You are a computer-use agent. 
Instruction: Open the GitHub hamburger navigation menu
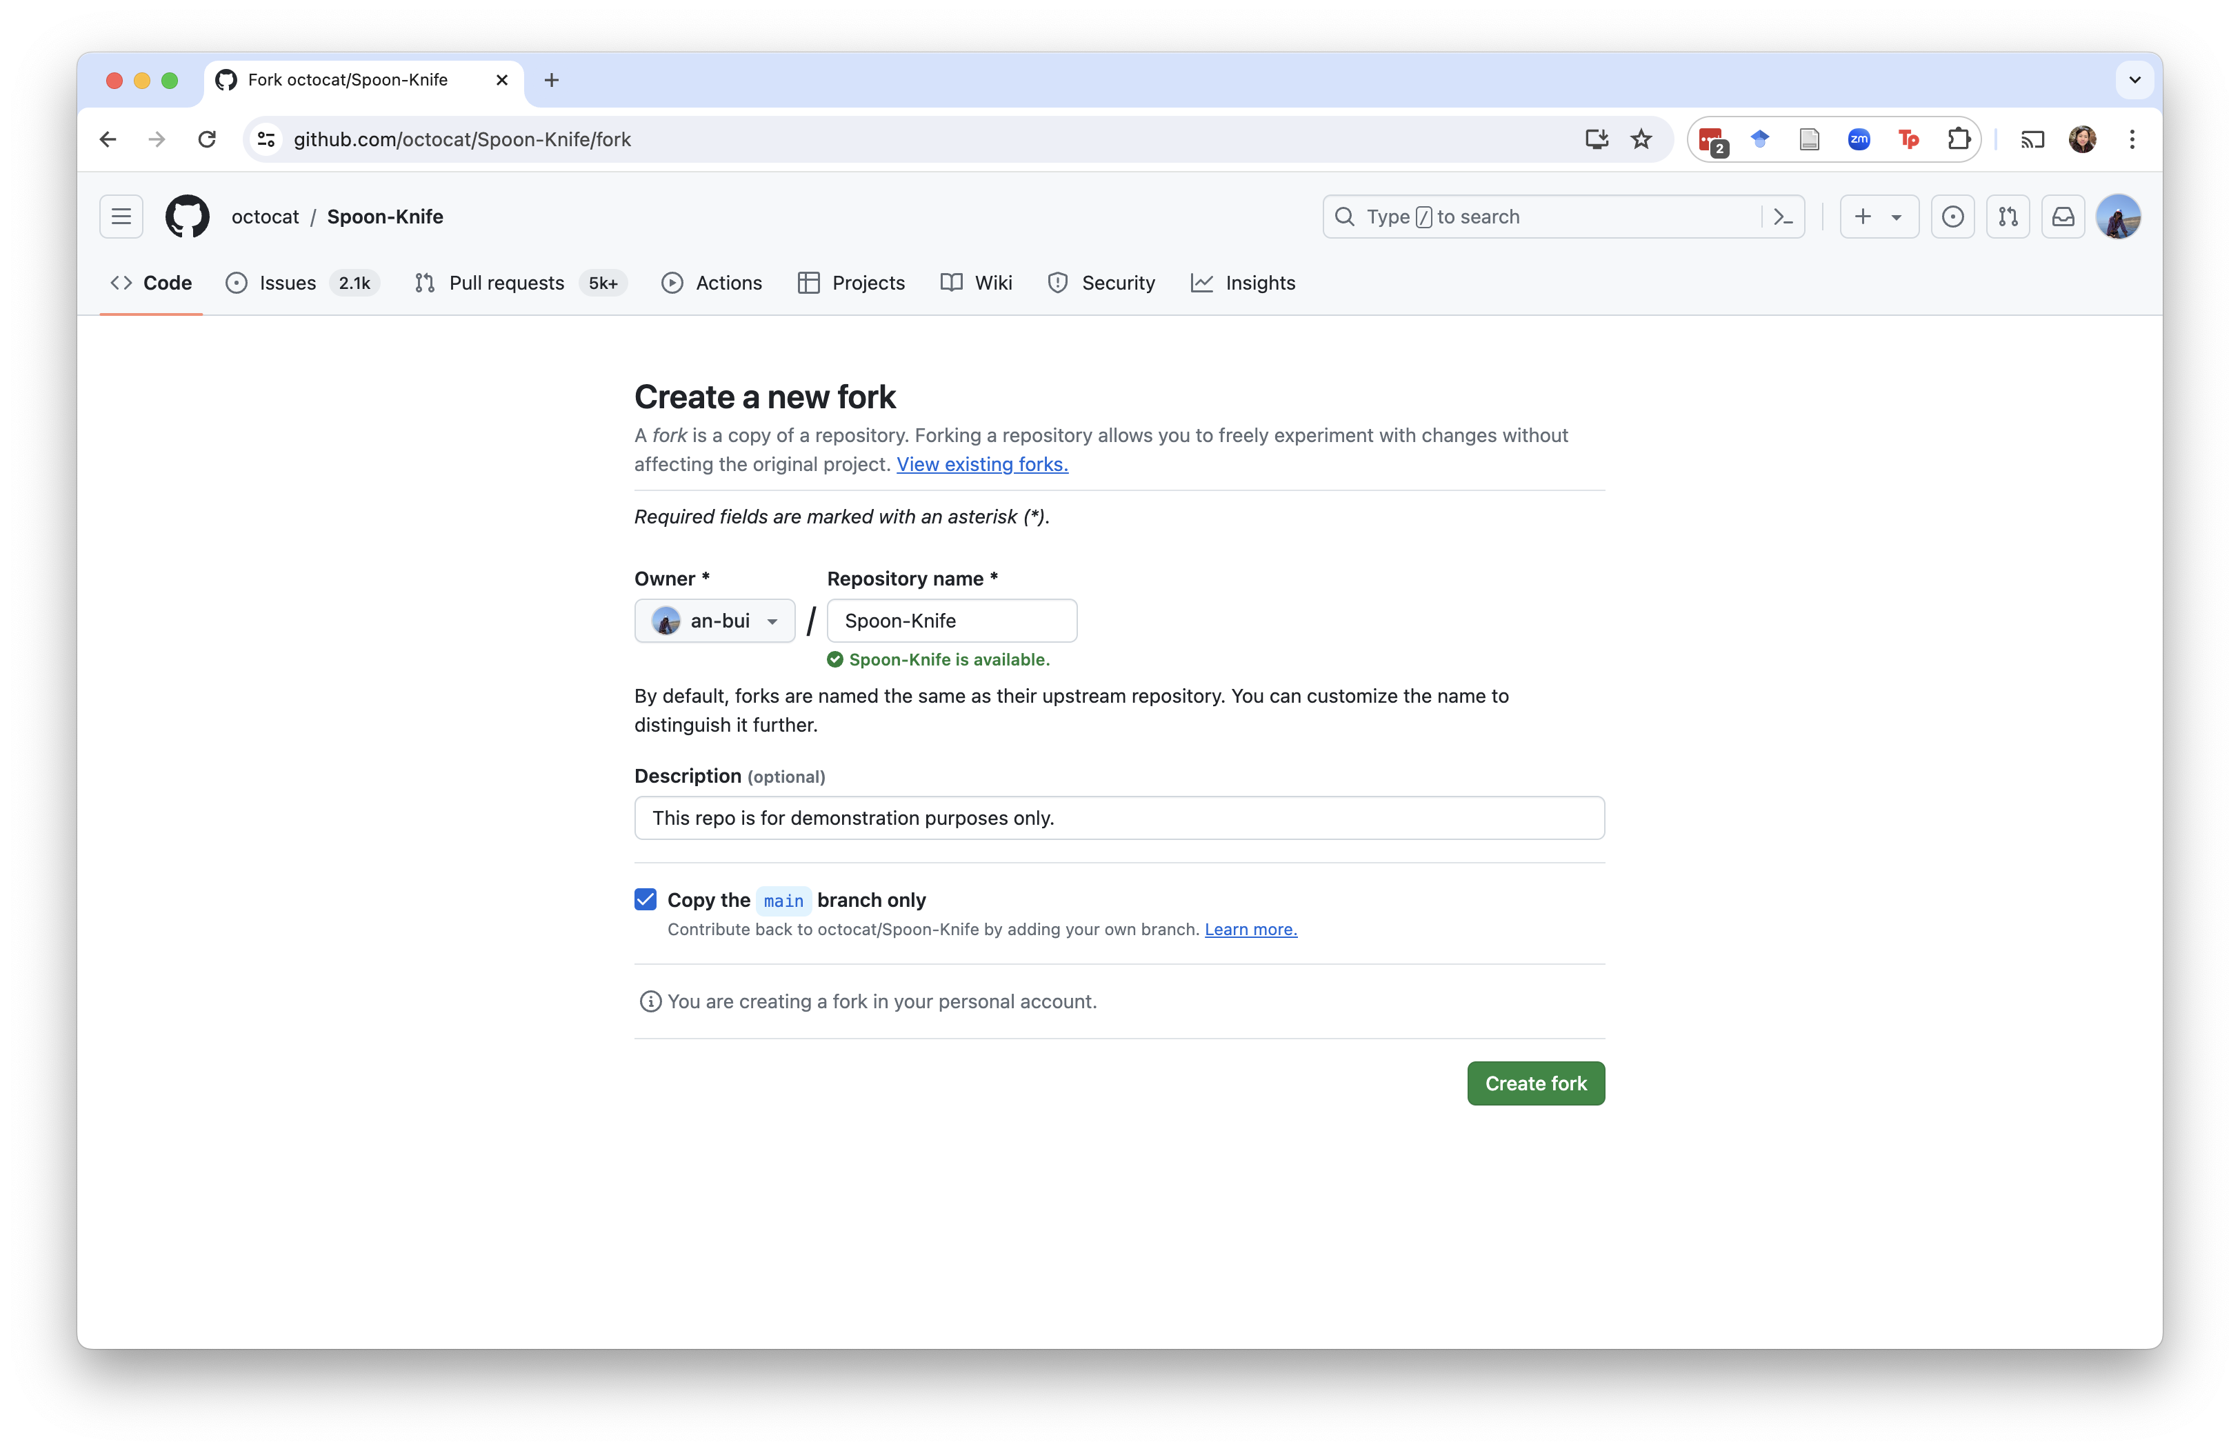[x=121, y=217]
